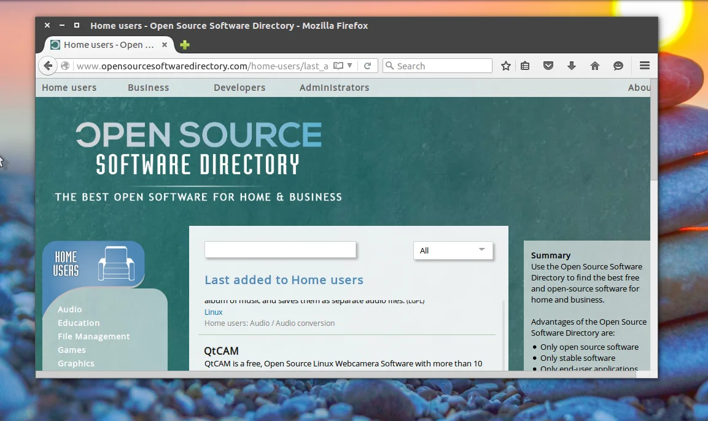Close the Firefox window
Screen dimensions: 708x421
coord(47,25)
